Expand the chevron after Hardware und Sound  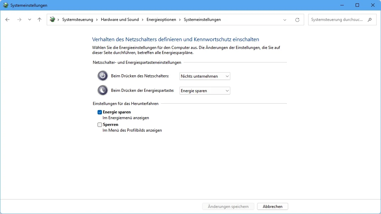tap(143, 20)
